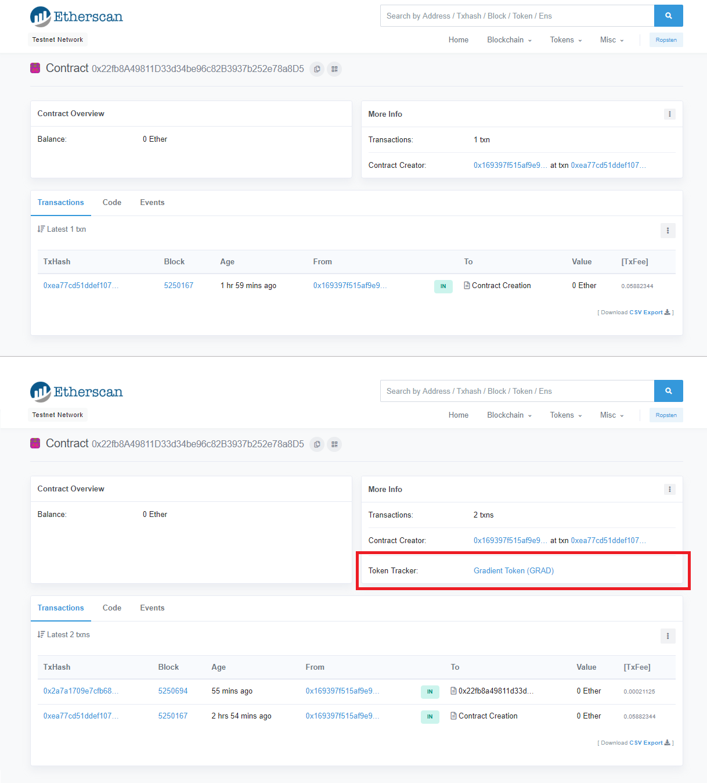Click IN badge on block 5250694 row

(430, 691)
